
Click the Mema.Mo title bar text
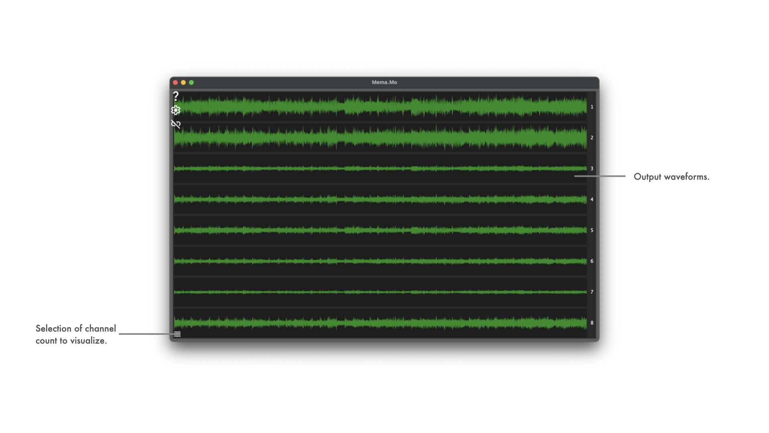click(384, 82)
